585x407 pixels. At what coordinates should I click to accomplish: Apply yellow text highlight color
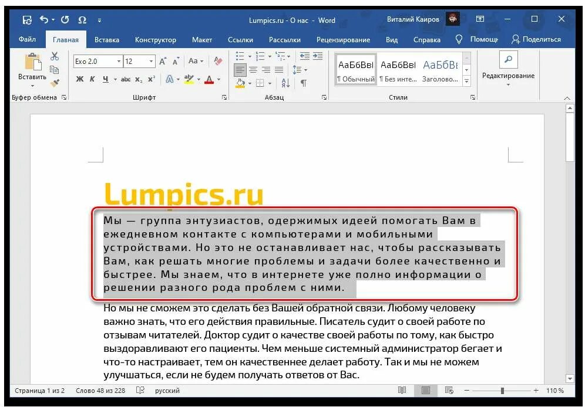[x=189, y=79]
